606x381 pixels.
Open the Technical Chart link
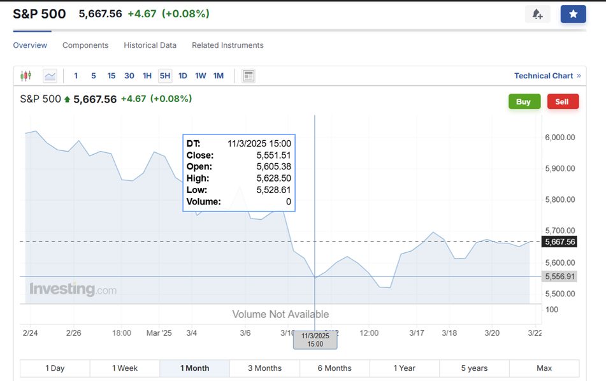547,76
